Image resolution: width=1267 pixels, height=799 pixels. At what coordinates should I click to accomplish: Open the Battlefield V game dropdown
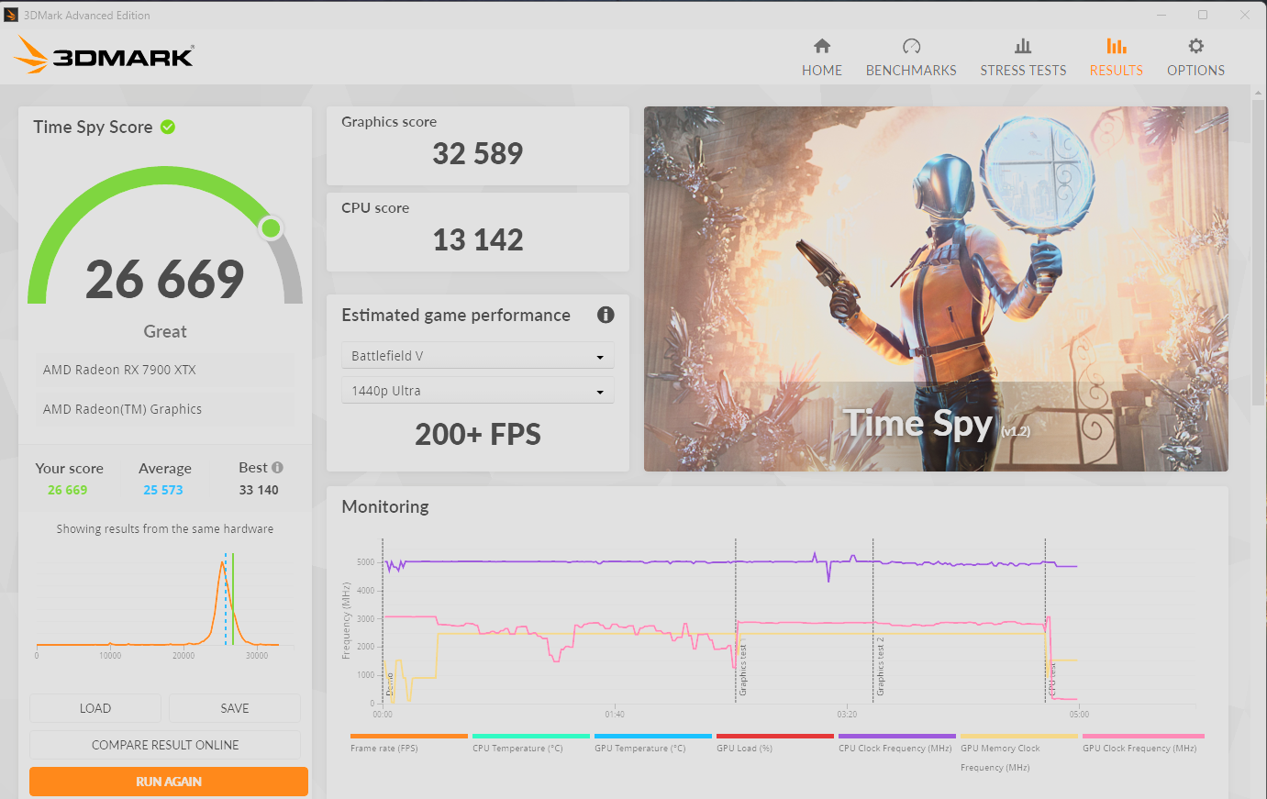point(477,356)
